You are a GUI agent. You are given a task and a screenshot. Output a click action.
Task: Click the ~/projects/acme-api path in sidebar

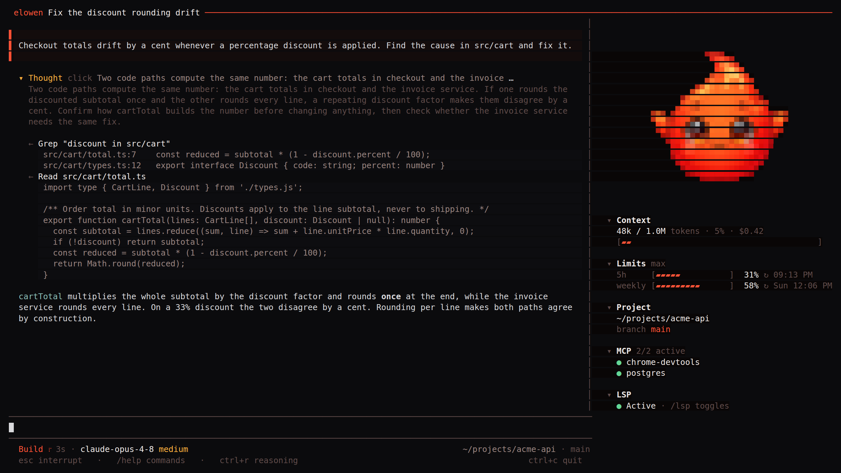coord(663,319)
